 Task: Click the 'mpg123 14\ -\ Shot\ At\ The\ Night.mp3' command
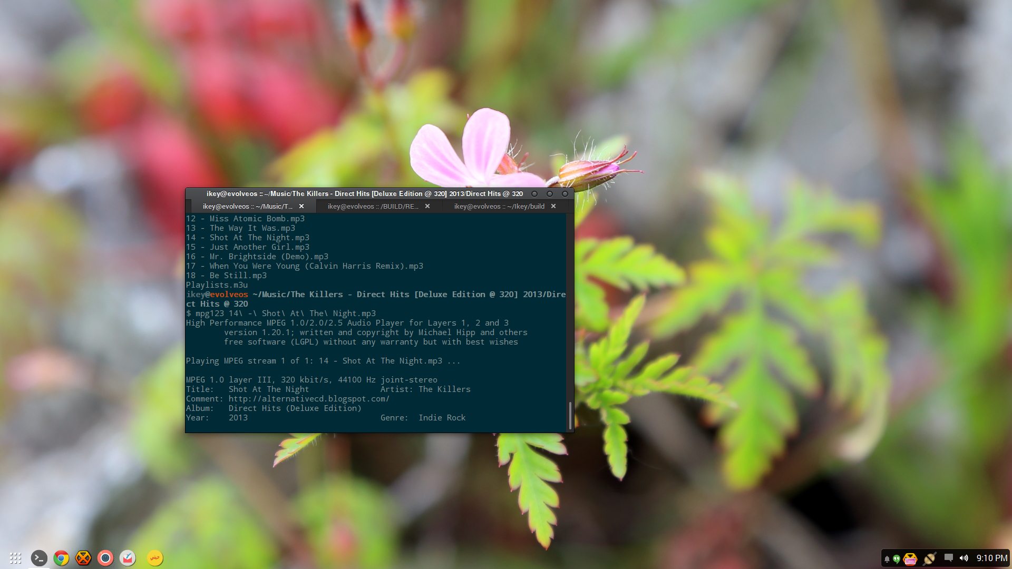[286, 313]
